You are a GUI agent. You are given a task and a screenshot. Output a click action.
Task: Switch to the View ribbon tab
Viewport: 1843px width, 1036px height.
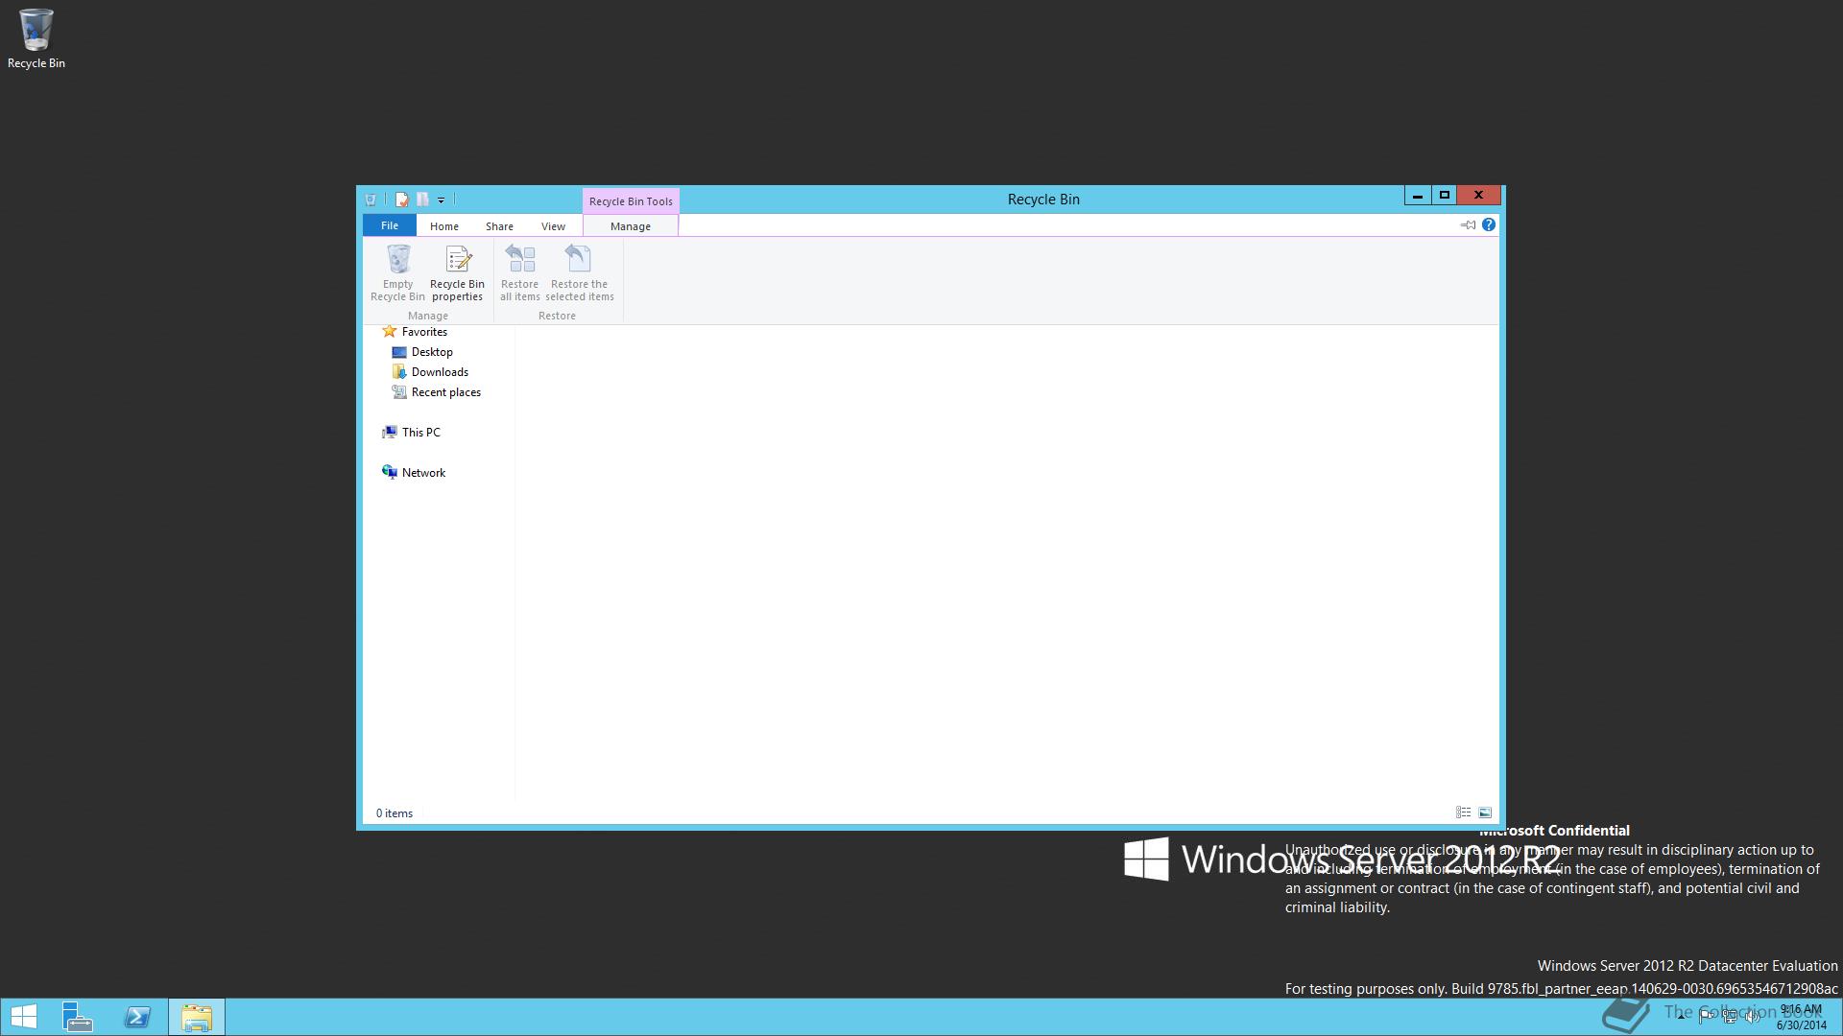pos(553,225)
